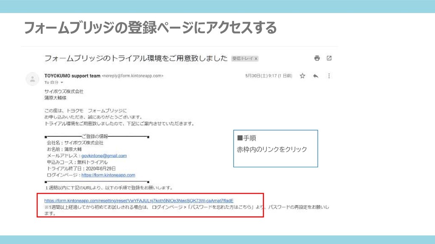Click the line お名前：蒲原大輔
Screen dimensions: 435x244
pos(64,150)
